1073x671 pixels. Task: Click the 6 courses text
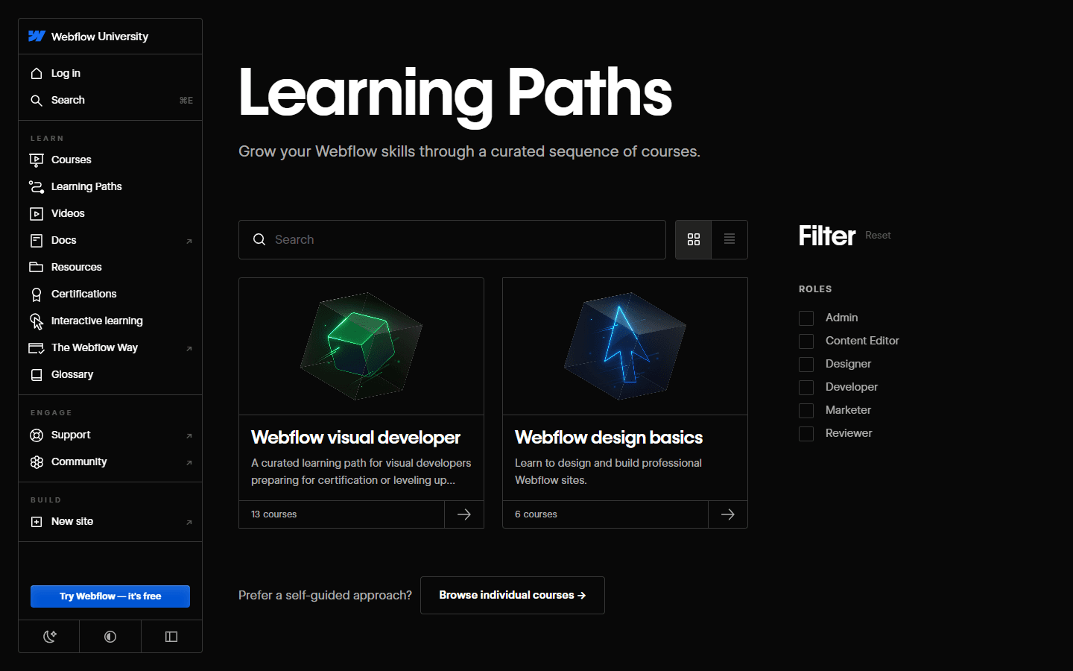point(536,514)
